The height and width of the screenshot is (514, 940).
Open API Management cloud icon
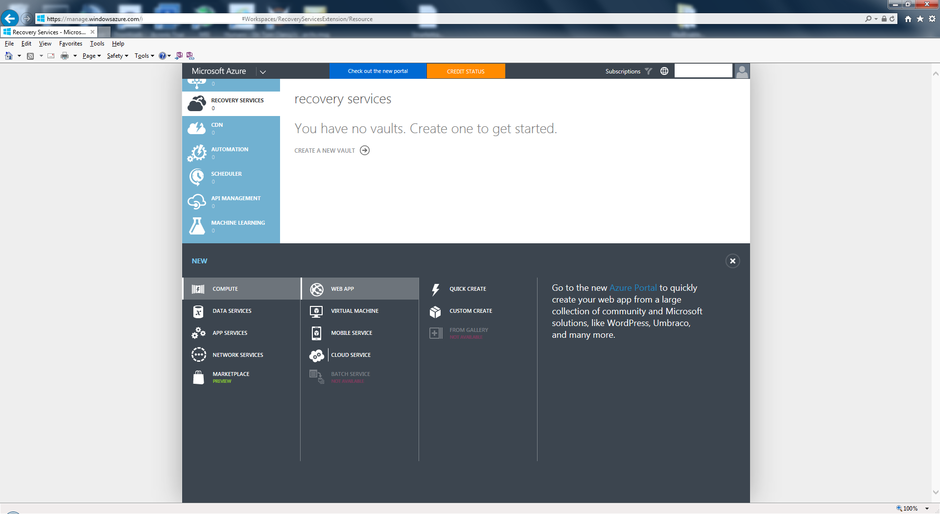tap(197, 201)
